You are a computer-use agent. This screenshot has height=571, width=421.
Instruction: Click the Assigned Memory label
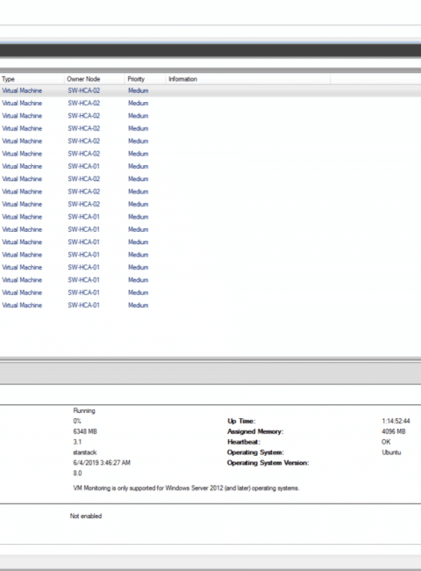pyautogui.click(x=255, y=431)
